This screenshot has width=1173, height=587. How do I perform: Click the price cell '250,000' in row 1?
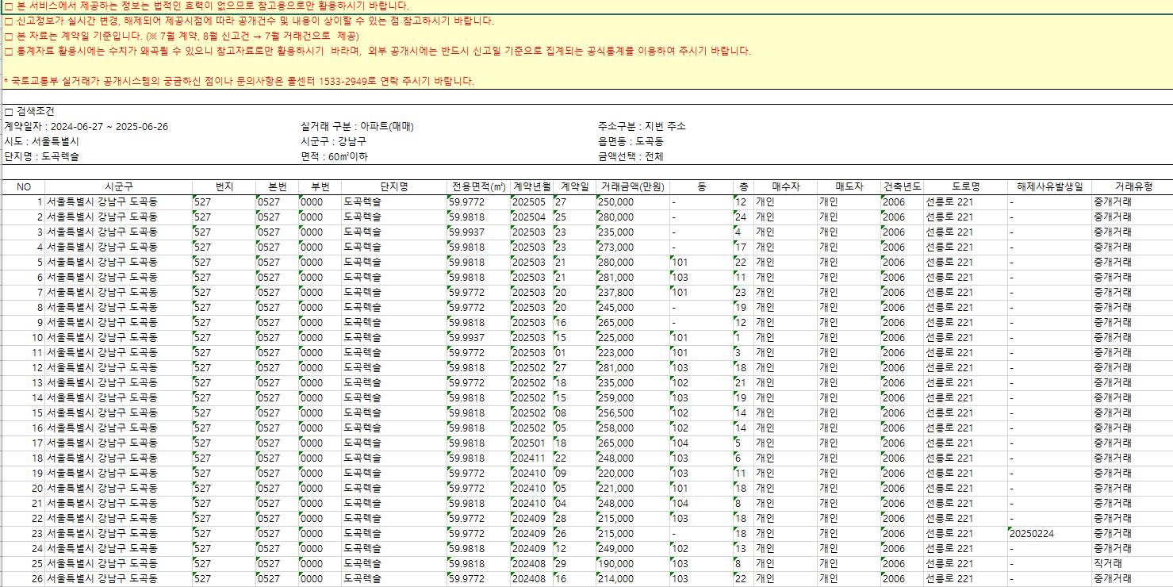tap(632, 202)
